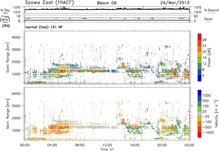219x151 pixels.
Task: Click the 'CPID' row label
Action: [x=6, y=26]
